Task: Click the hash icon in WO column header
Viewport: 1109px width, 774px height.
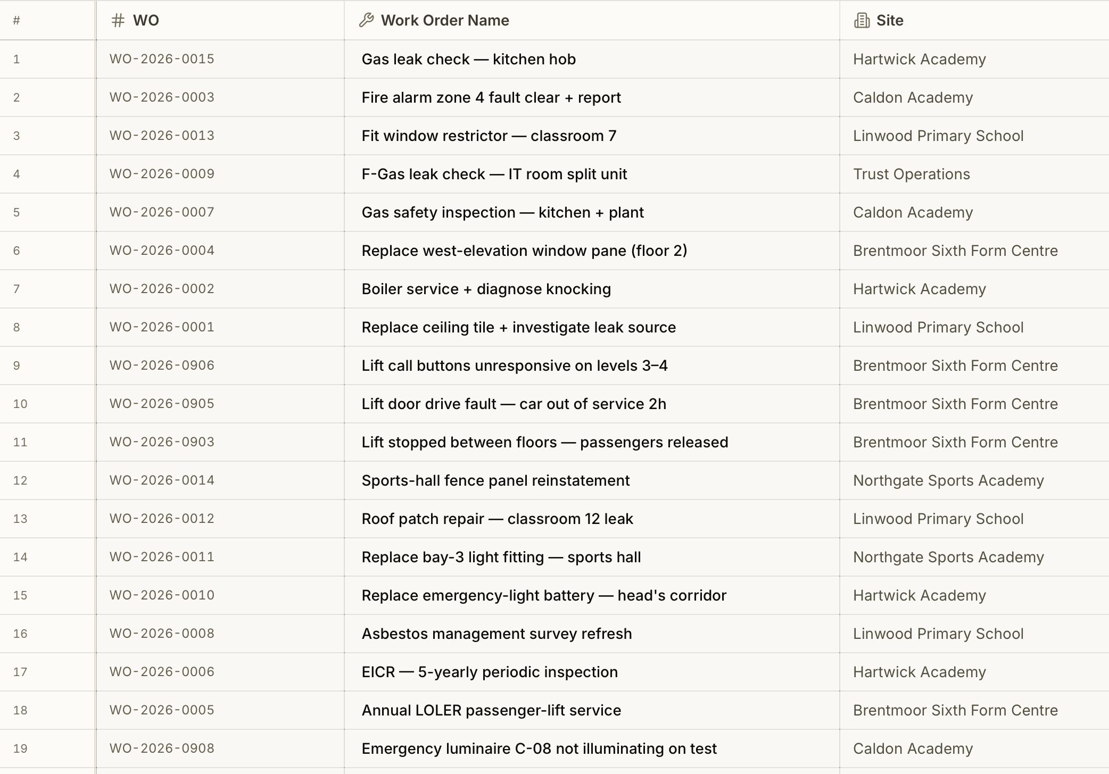Action: pyautogui.click(x=118, y=20)
